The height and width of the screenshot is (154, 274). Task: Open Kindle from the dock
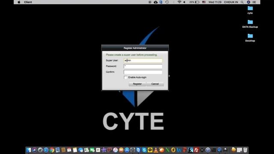(x=191, y=150)
